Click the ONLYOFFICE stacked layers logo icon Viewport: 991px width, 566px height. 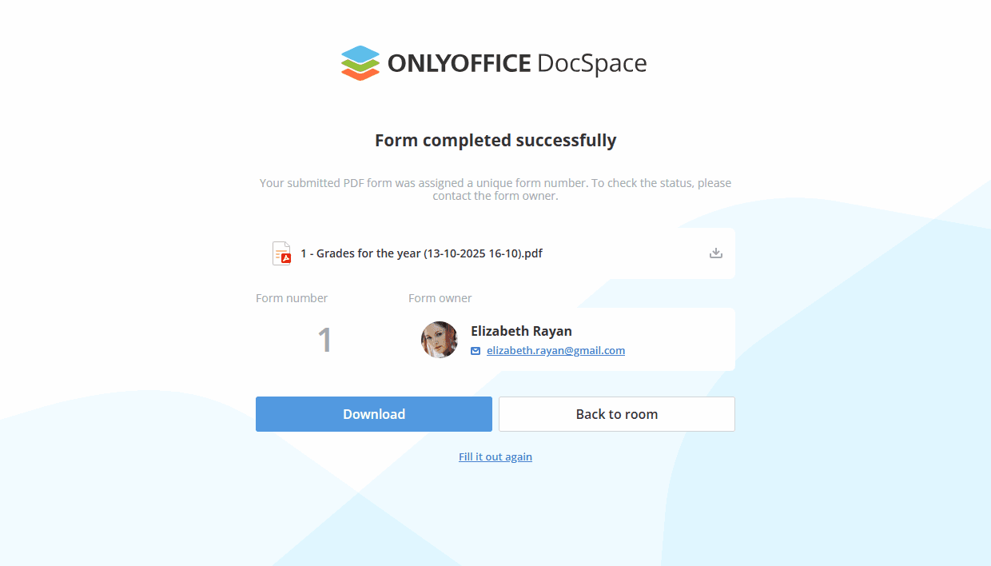pos(360,63)
